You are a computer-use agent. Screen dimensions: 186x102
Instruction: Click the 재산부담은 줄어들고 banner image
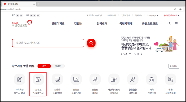pos(150,44)
